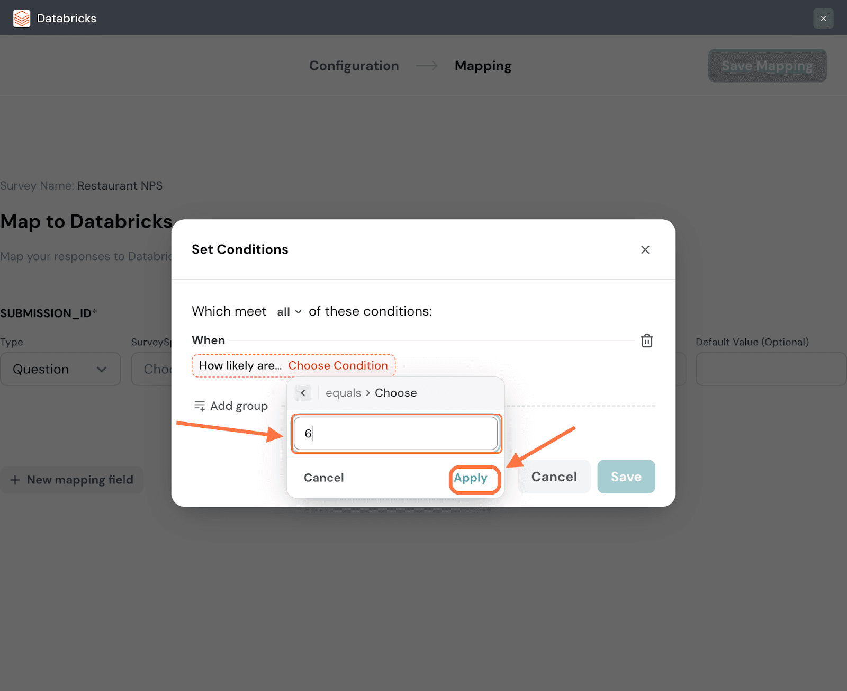Click Cancel beside the Save button

(554, 477)
